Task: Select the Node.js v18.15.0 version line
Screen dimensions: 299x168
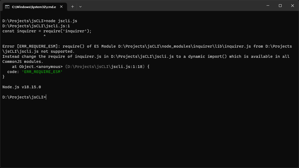Action: click(21, 87)
